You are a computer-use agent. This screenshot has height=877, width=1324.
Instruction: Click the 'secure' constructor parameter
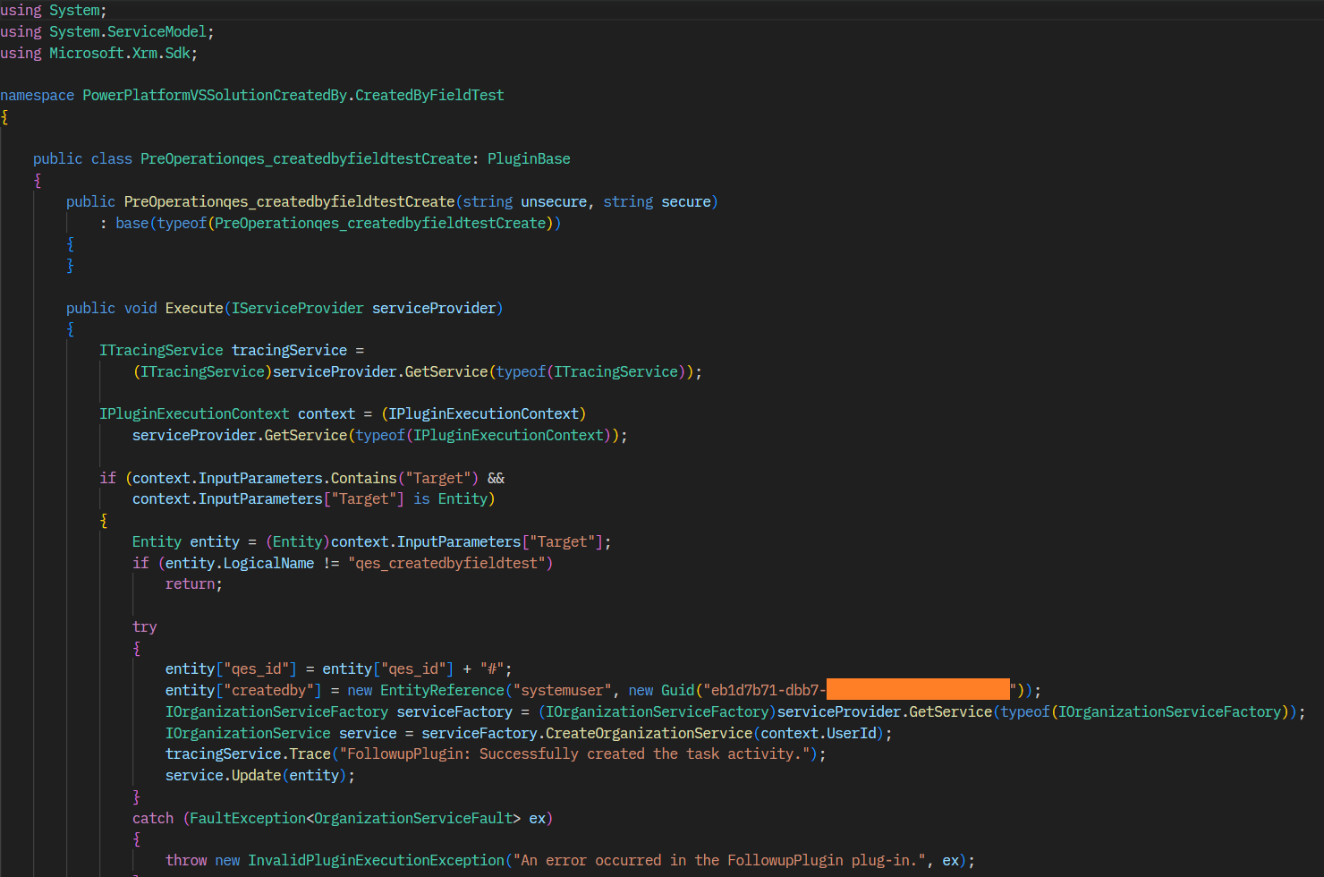(685, 202)
